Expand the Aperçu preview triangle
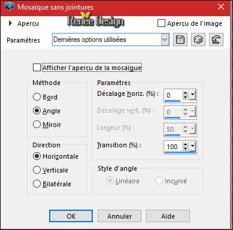The image size is (233, 230). pyautogui.click(x=10, y=23)
